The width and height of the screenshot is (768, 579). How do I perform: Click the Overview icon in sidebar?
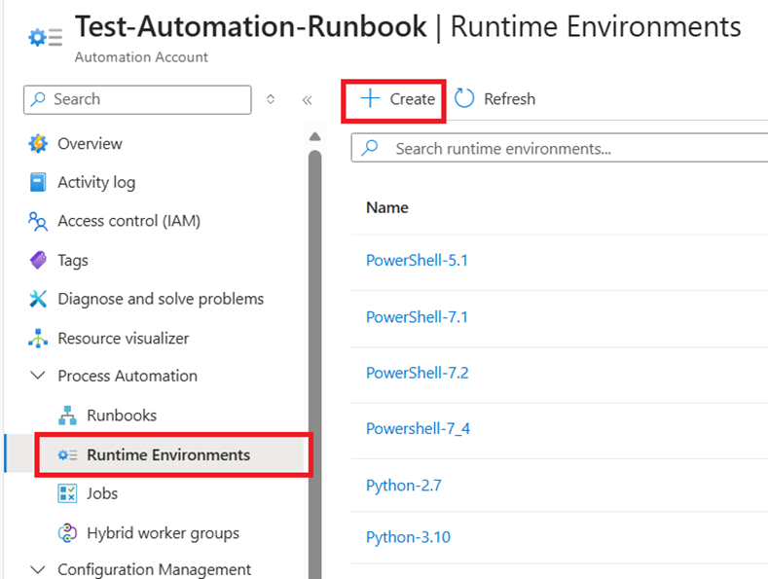tap(38, 144)
